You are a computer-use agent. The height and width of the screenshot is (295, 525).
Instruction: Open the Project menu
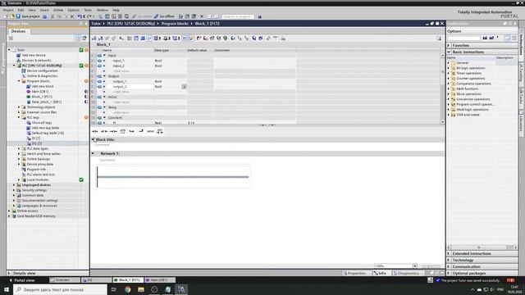[8, 10]
